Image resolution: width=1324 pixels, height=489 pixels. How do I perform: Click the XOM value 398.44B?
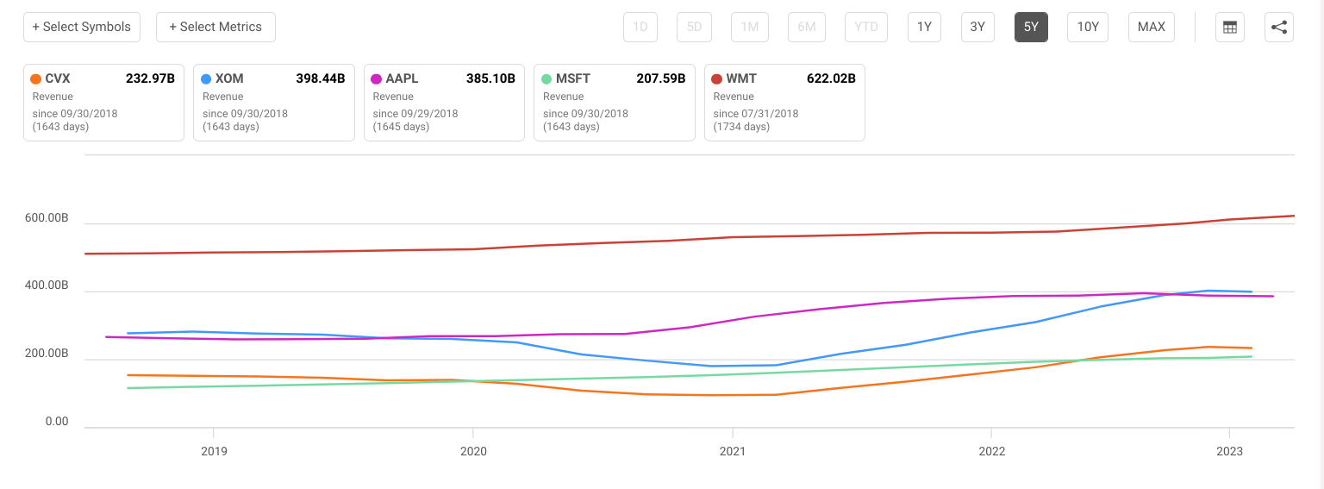[321, 78]
